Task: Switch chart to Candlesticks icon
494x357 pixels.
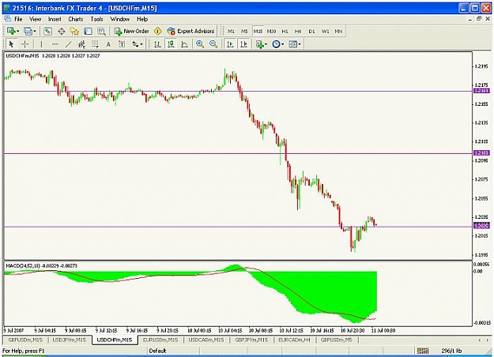Action: 171,44
